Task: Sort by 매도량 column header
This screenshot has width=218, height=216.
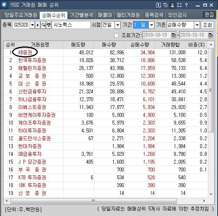Action: pos(78,45)
